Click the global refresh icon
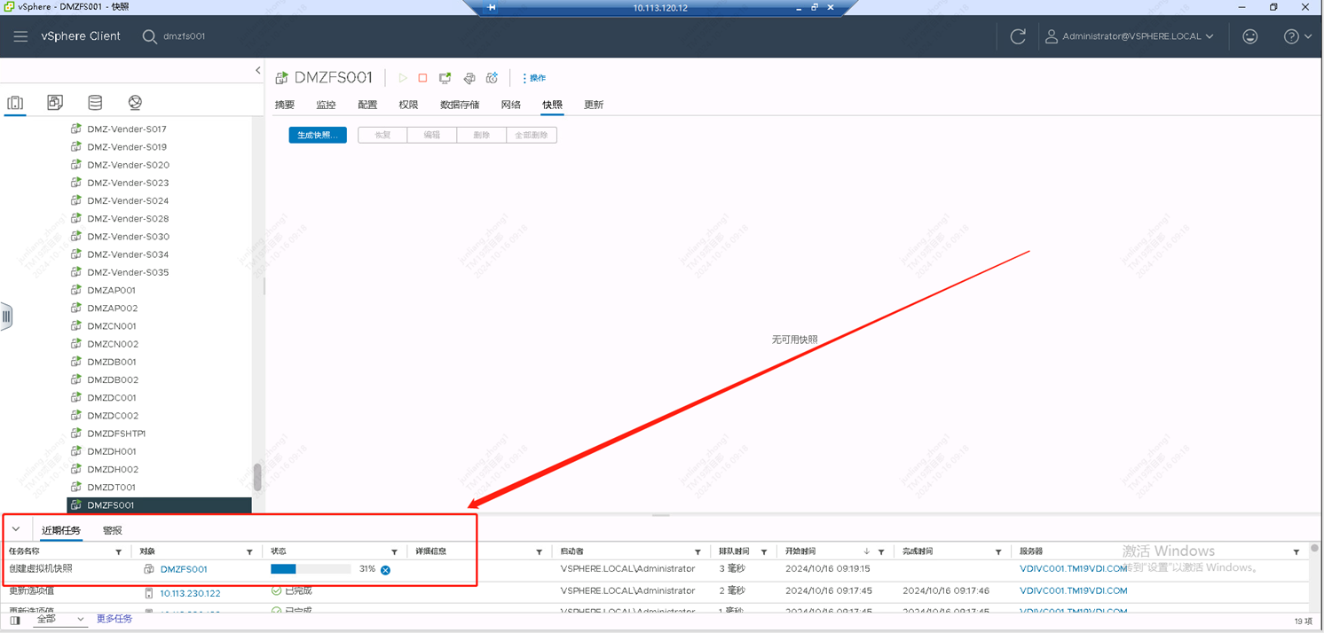This screenshot has height=633, width=1324. [1018, 36]
